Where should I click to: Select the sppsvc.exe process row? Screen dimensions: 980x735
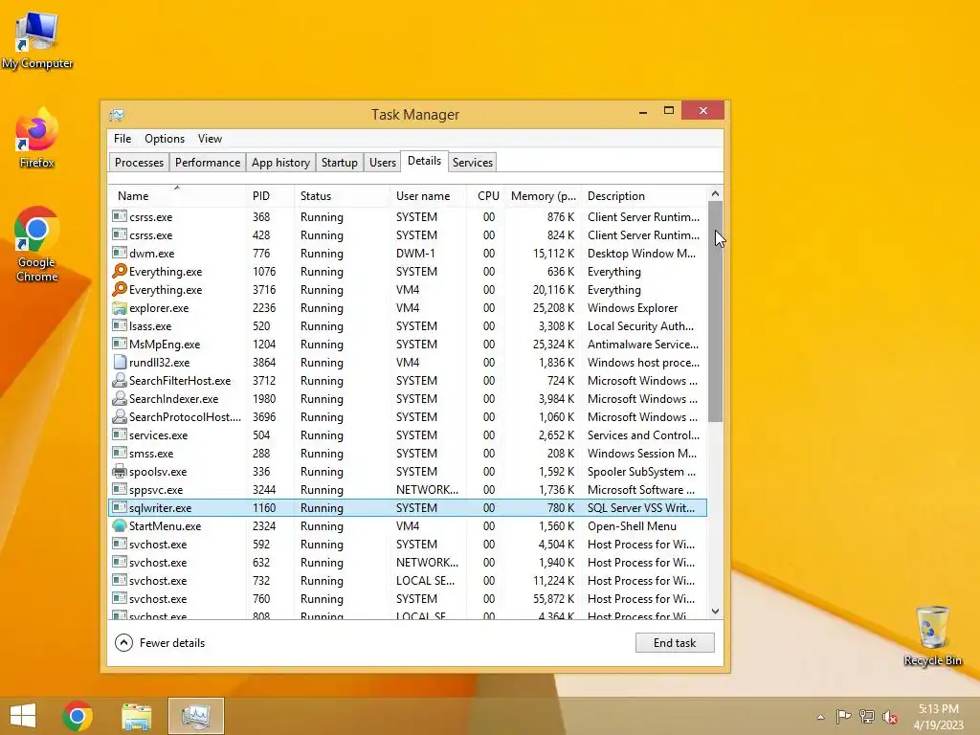(408, 489)
